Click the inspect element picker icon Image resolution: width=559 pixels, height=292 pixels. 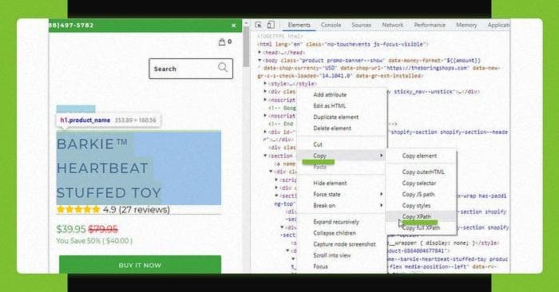pos(258,25)
